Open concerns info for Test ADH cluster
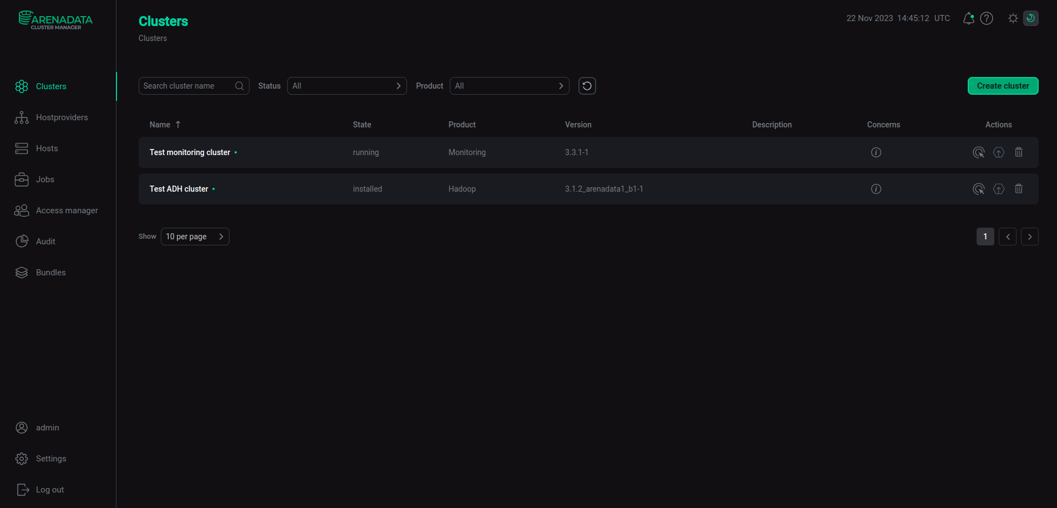 click(x=876, y=189)
